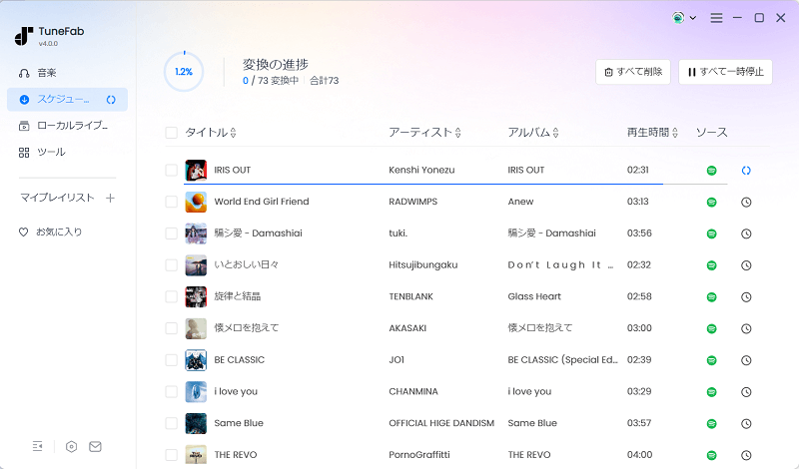The image size is (799, 469).
Task: Click the hexagon settings icon in sidebar
Action: click(71, 446)
